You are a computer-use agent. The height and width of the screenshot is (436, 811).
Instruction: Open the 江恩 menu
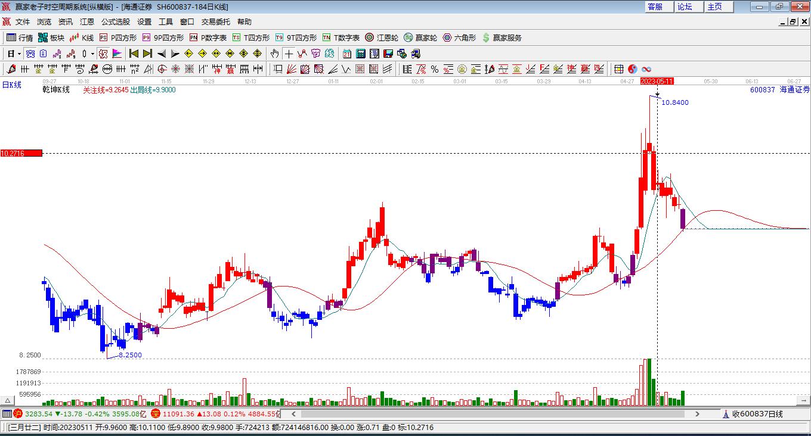pyautogui.click(x=87, y=22)
